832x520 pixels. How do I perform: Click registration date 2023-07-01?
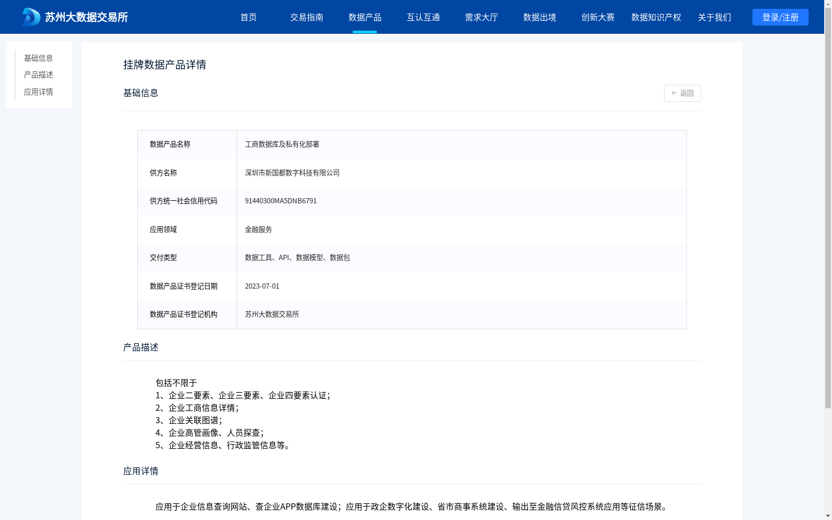[x=262, y=286]
